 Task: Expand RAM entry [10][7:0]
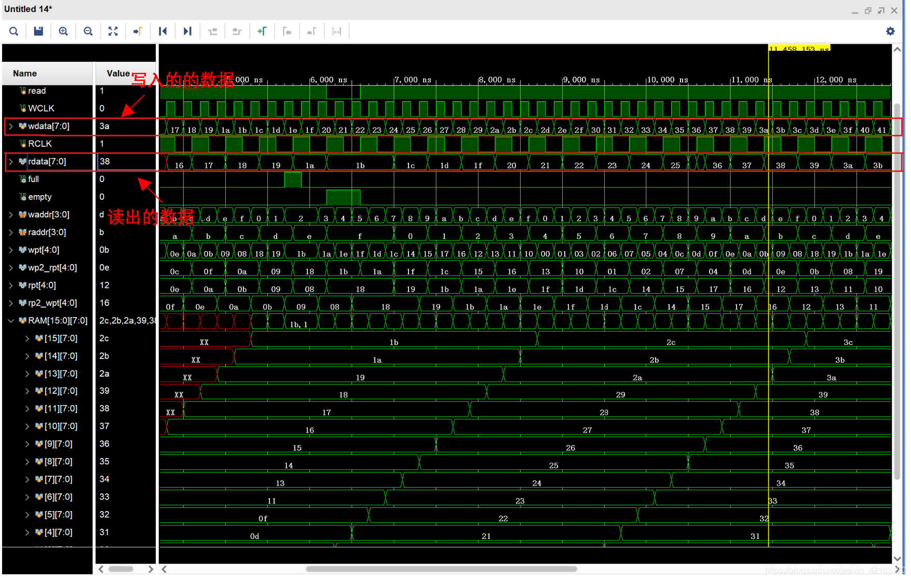pos(27,426)
